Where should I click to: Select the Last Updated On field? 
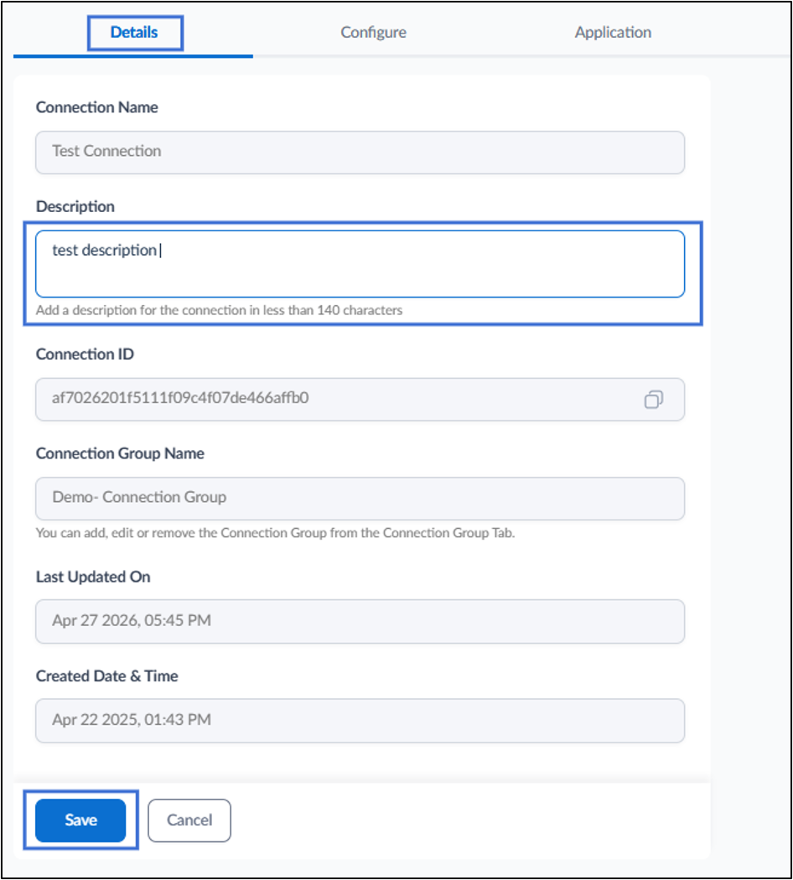click(x=360, y=621)
